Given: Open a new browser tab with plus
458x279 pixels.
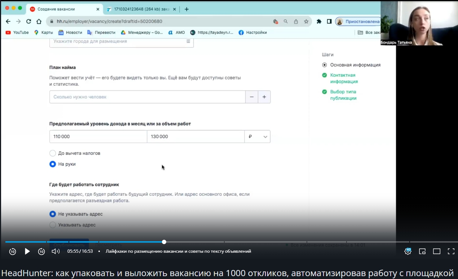Looking at the screenshot, I should pyautogui.click(x=186, y=9).
